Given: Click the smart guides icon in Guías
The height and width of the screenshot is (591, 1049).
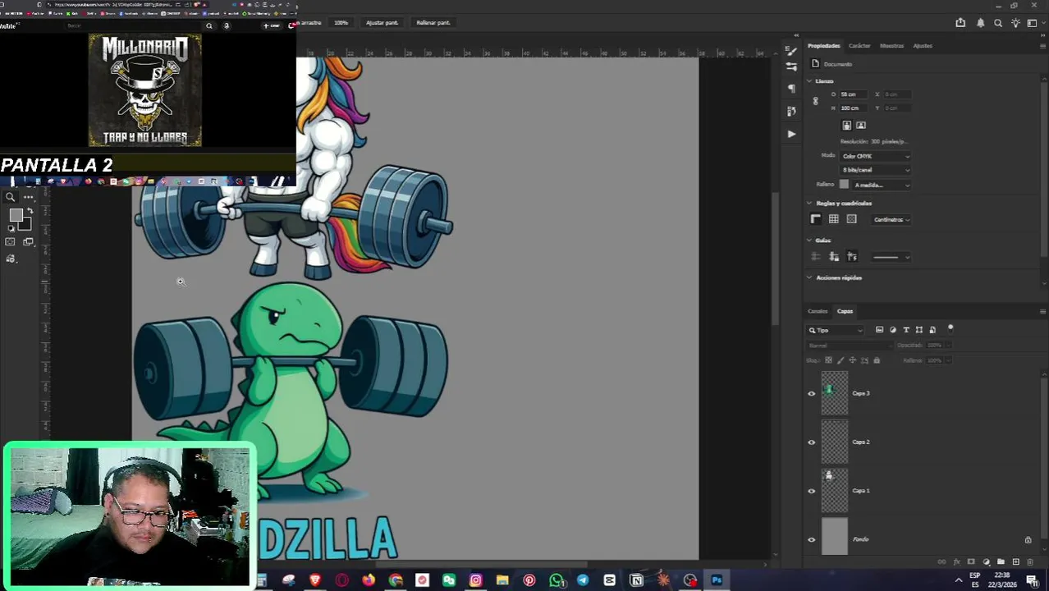Looking at the screenshot, I should tap(852, 257).
